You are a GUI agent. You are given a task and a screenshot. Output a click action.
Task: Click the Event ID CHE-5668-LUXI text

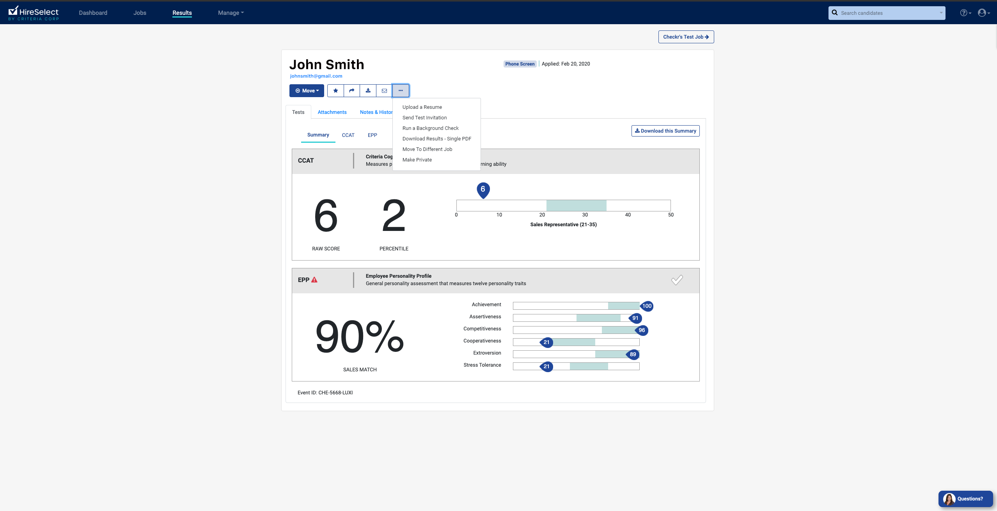pos(325,392)
